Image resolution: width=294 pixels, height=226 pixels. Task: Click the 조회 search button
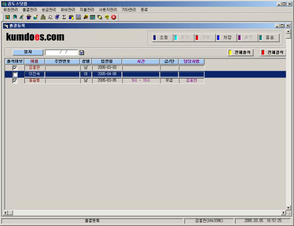click(162, 38)
